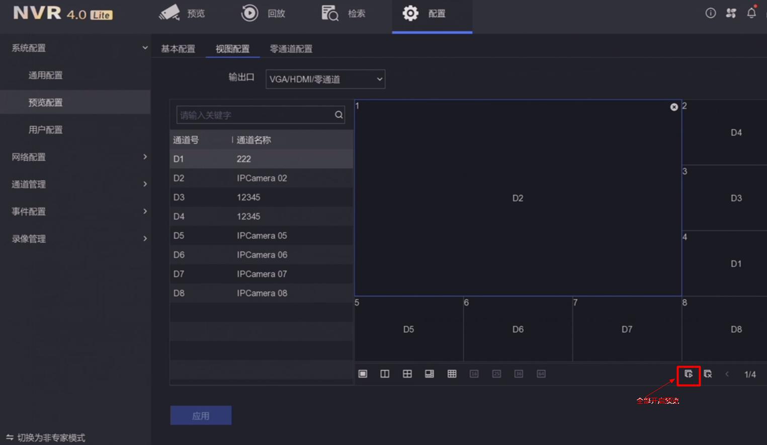Switch to the 零通道配置 tab

click(x=291, y=49)
